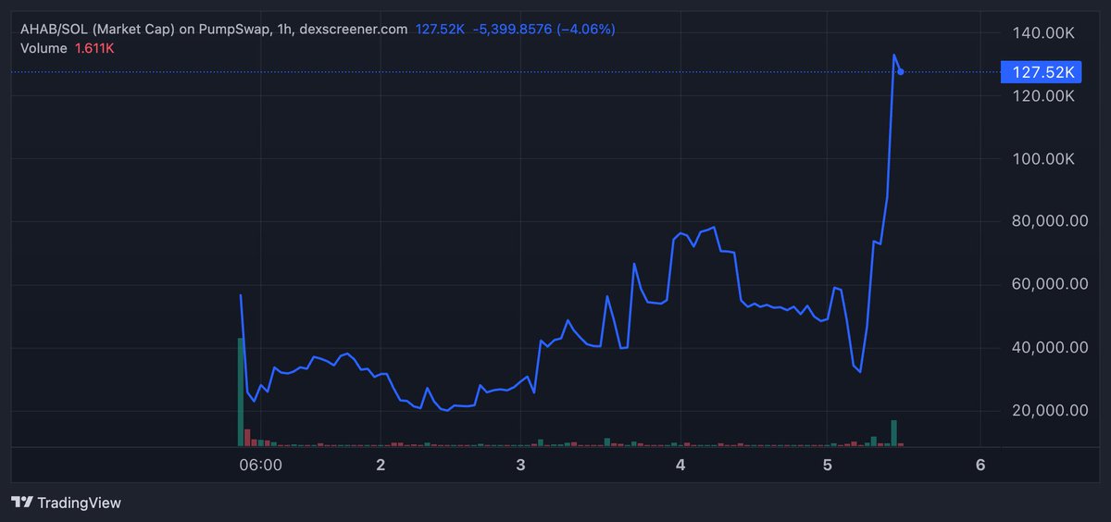Image resolution: width=1111 pixels, height=522 pixels.
Task: Select the AHAB/SOL chart title text
Action: pos(214,30)
